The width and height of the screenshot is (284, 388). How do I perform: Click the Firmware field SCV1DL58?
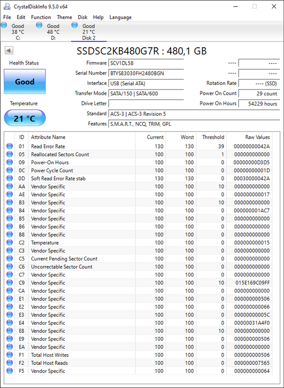[146, 63]
